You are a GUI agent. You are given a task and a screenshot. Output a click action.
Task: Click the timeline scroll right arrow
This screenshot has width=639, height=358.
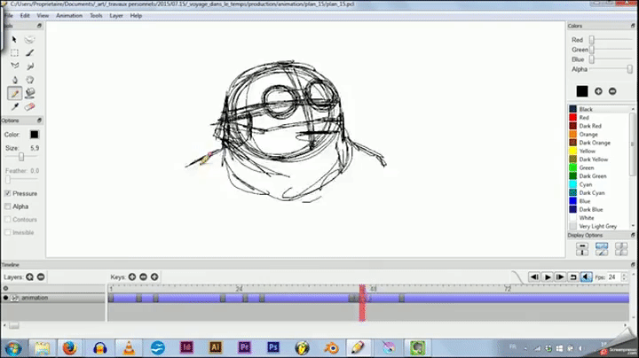pos(626,325)
